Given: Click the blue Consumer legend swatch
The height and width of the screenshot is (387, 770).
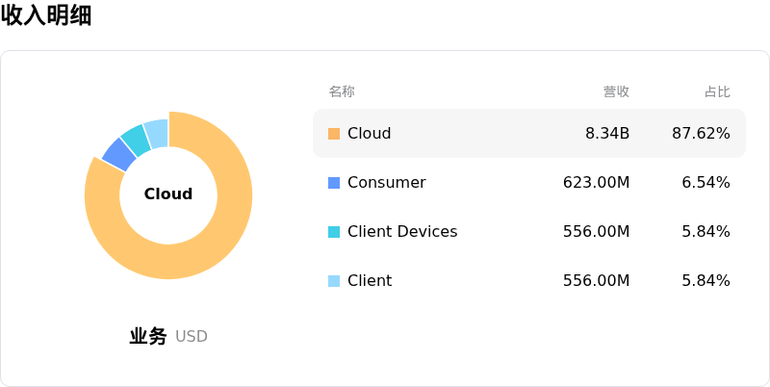Looking at the screenshot, I should (x=334, y=183).
